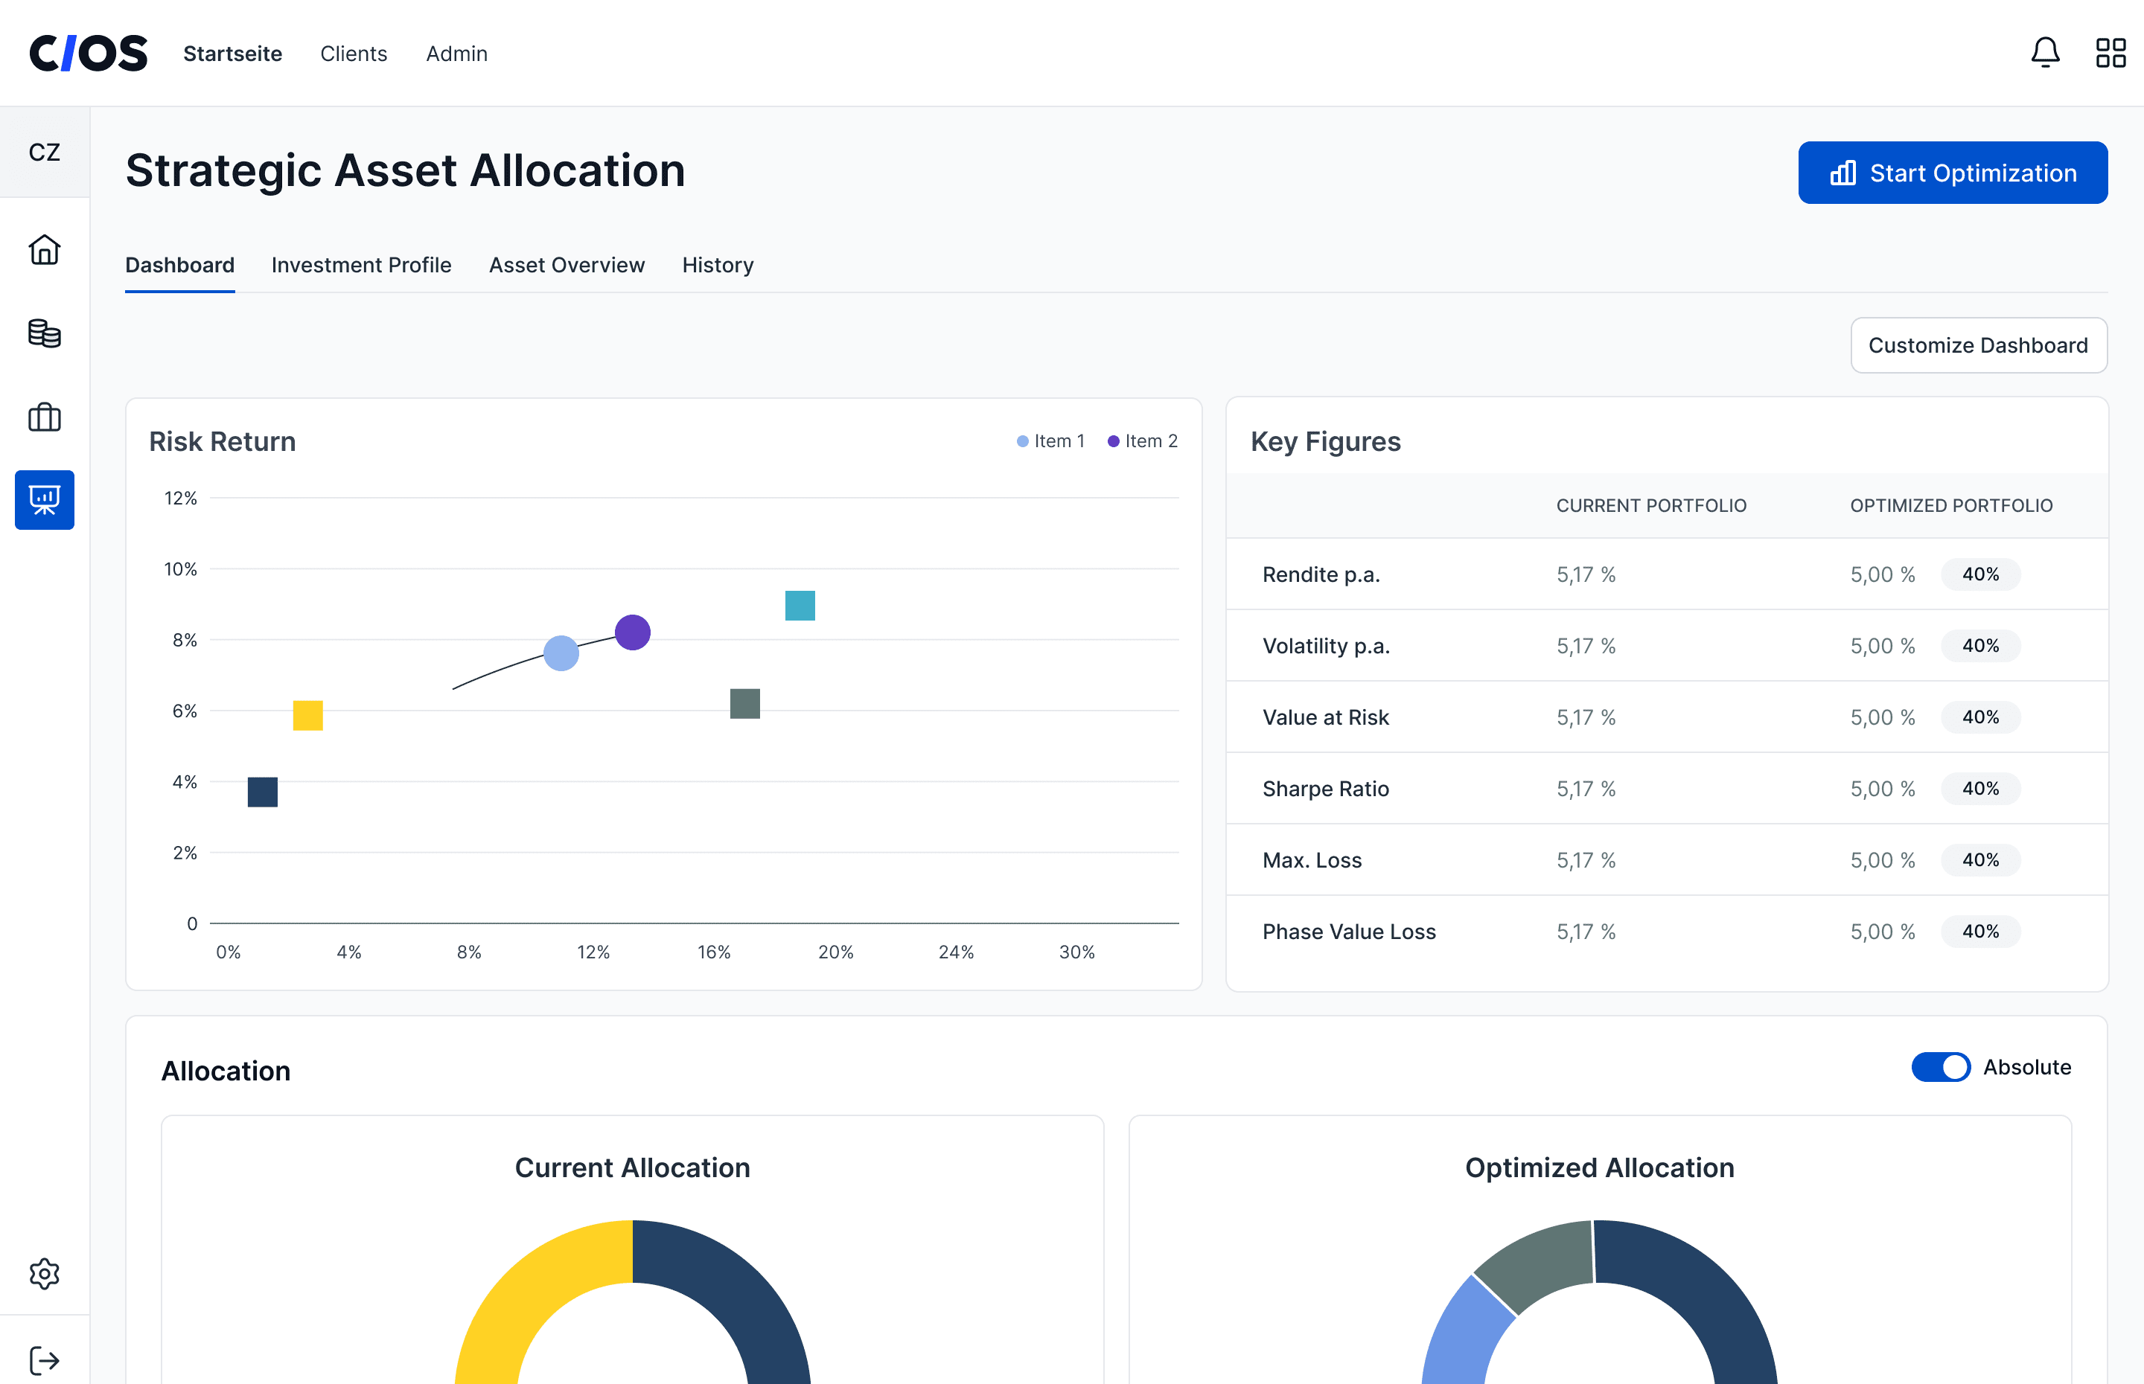Open the briefcase portfolio sidebar icon
This screenshot has width=2144, height=1384.
pos(44,417)
